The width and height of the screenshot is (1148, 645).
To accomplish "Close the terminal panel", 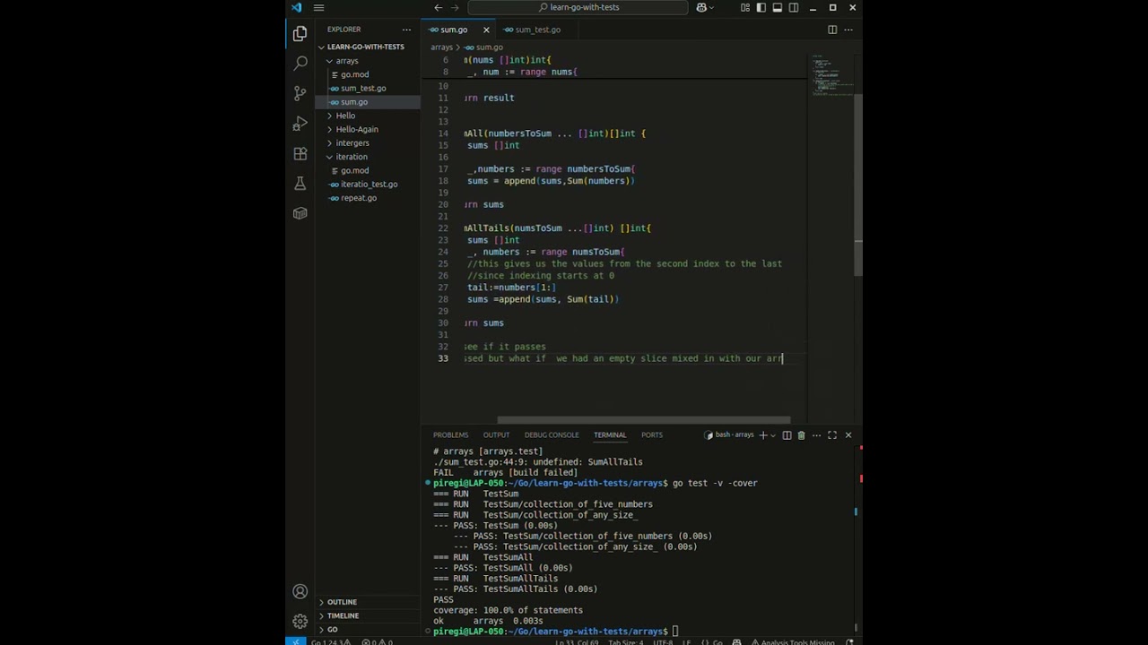I will [x=848, y=435].
